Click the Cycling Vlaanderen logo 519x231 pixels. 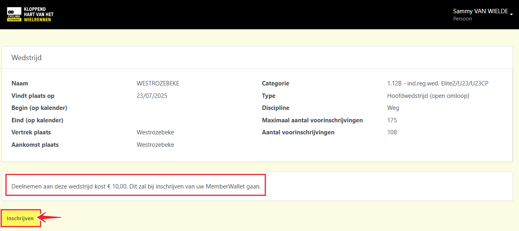pos(14,14)
